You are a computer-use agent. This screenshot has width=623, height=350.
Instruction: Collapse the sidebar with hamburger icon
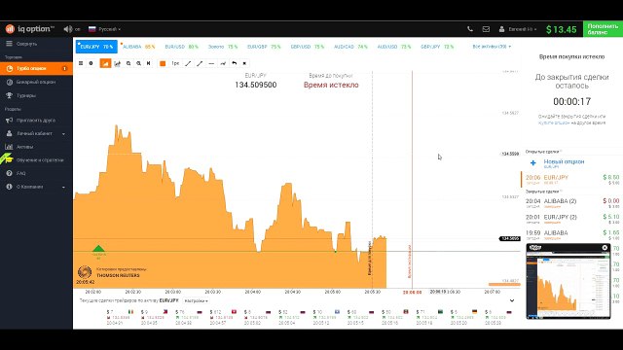pyautogui.click(x=9, y=44)
